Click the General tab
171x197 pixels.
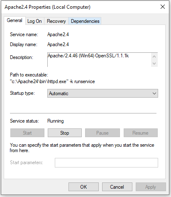pos(15,20)
